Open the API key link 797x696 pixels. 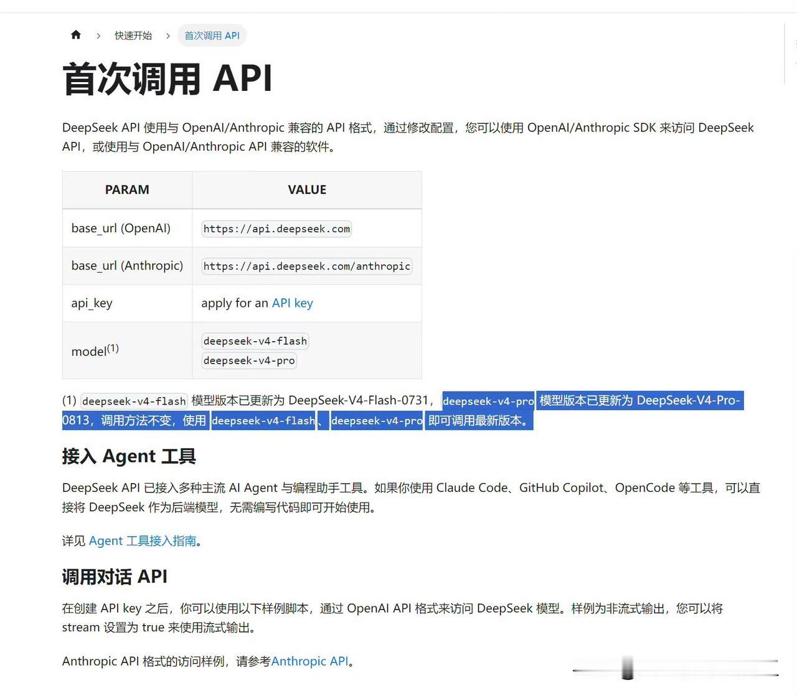[x=292, y=303]
